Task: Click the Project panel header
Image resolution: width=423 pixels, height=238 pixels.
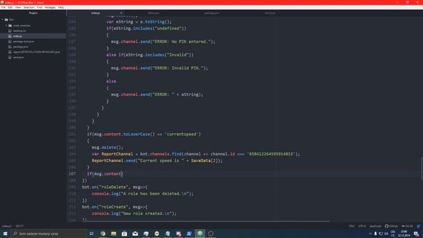Action: coord(33,13)
